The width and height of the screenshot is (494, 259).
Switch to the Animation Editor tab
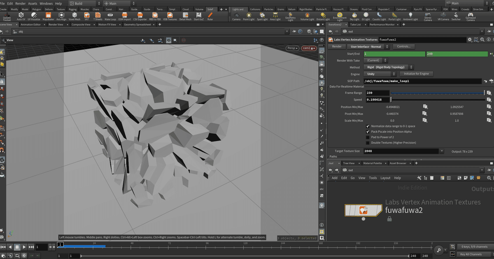click(30, 25)
